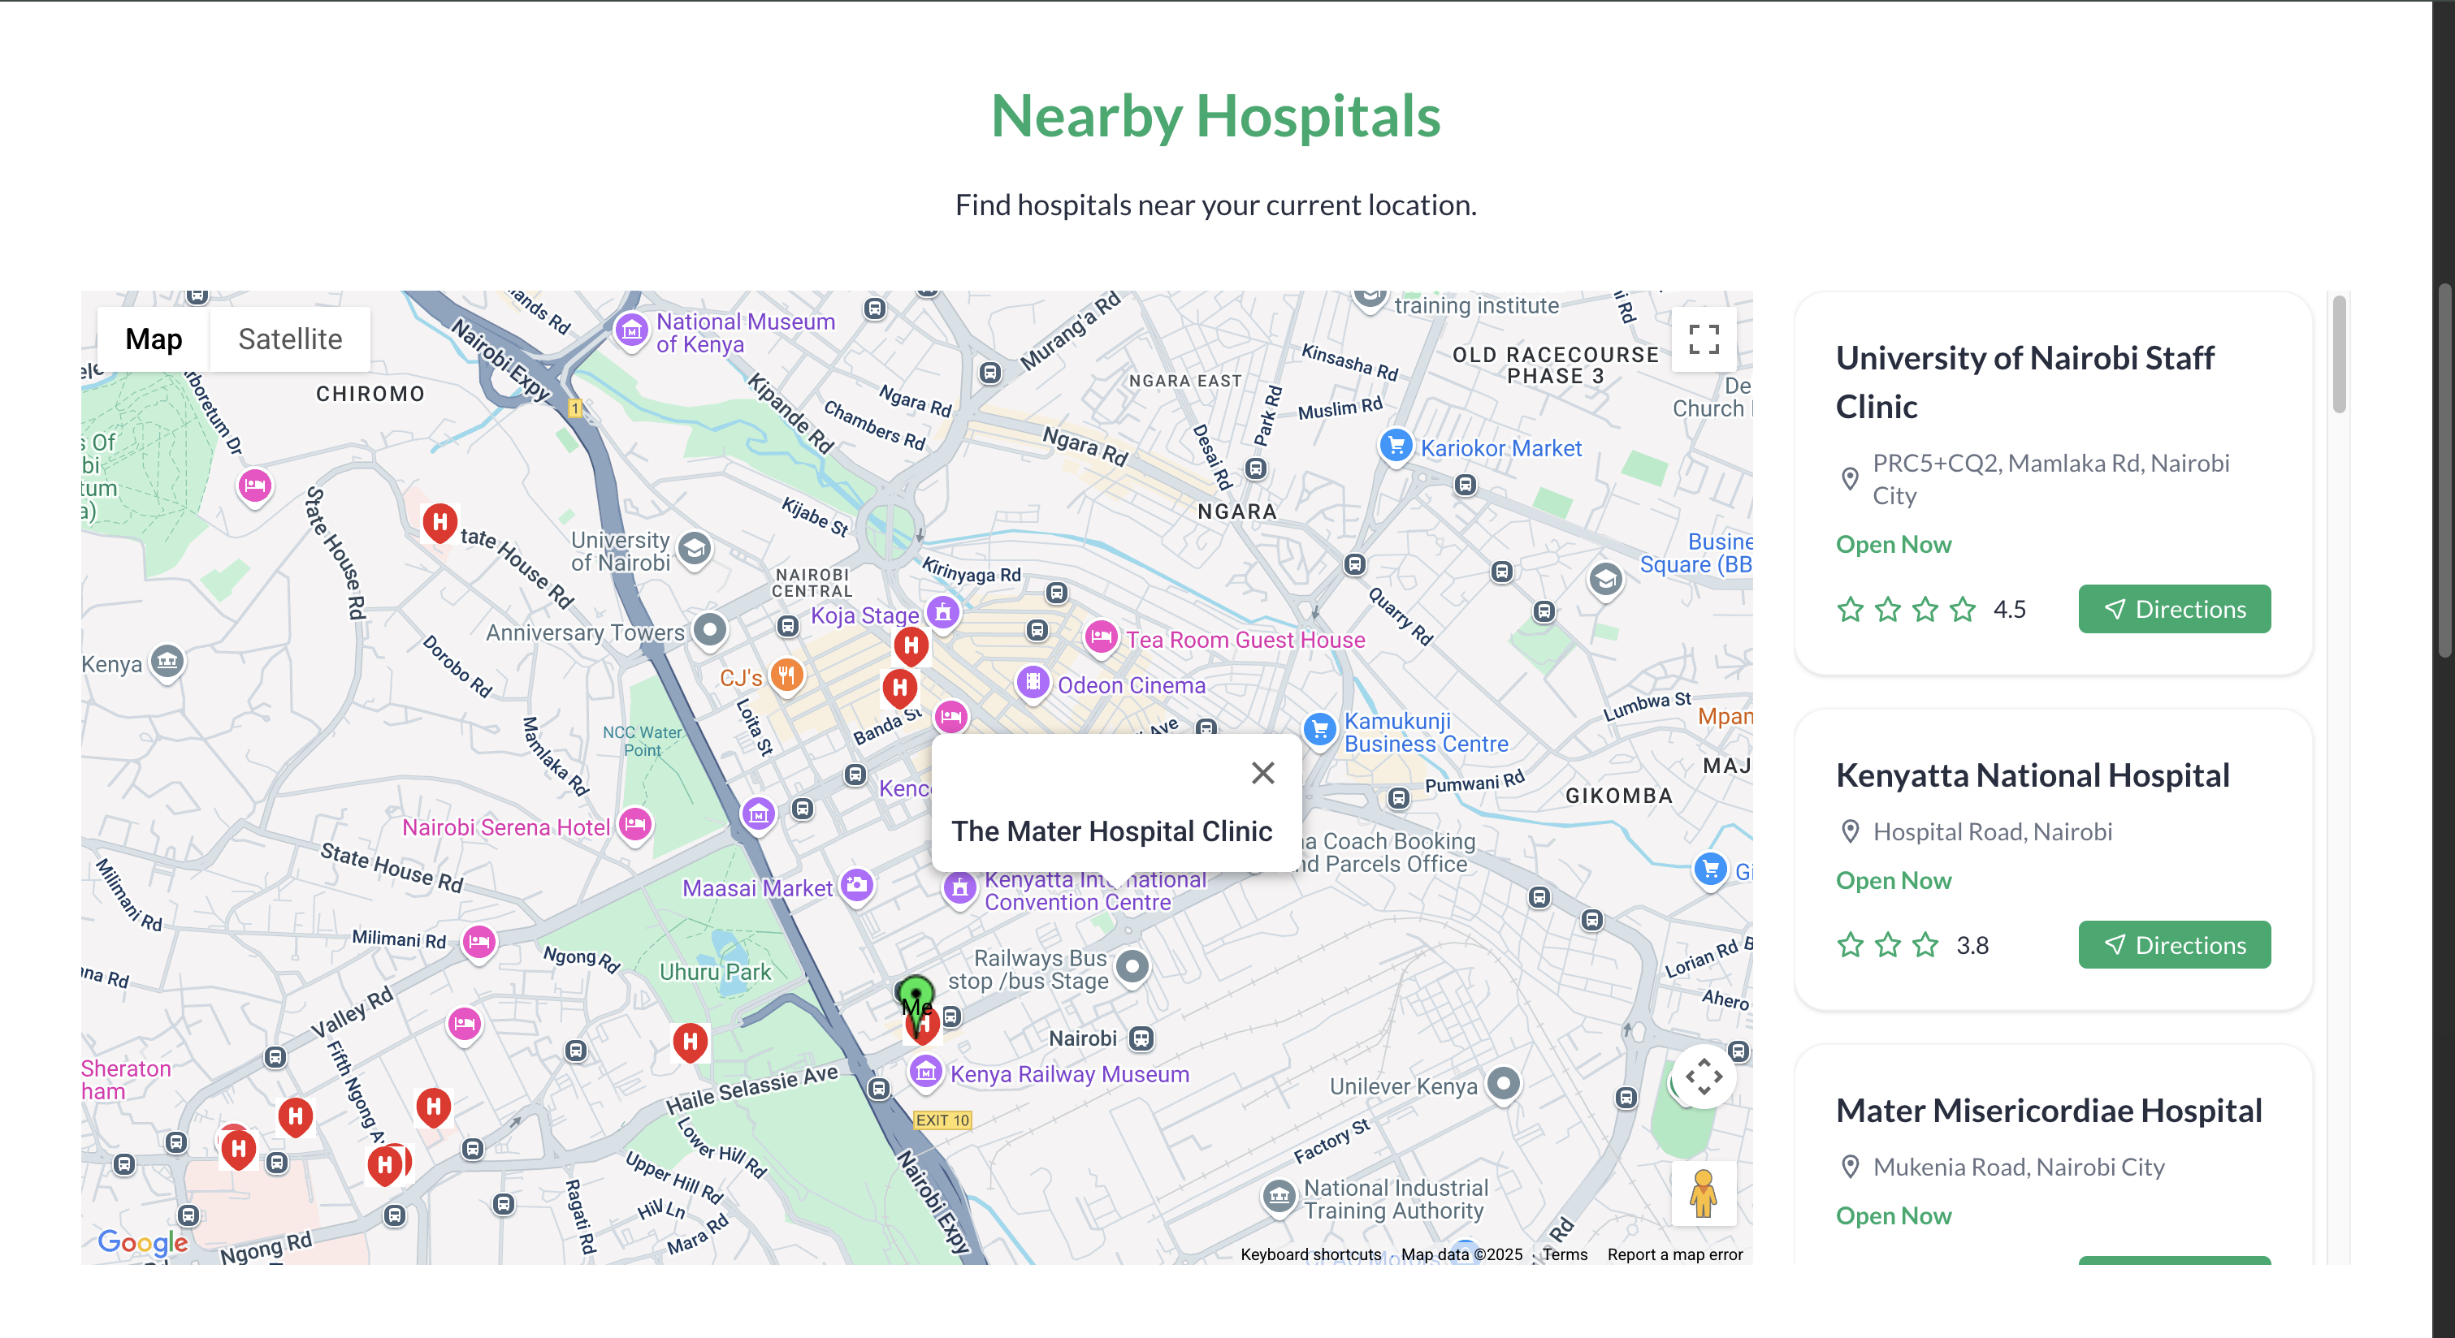Switch to Satellite map view

pyautogui.click(x=290, y=339)
